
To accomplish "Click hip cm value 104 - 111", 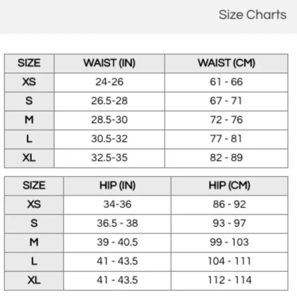I will pos(229,261).
